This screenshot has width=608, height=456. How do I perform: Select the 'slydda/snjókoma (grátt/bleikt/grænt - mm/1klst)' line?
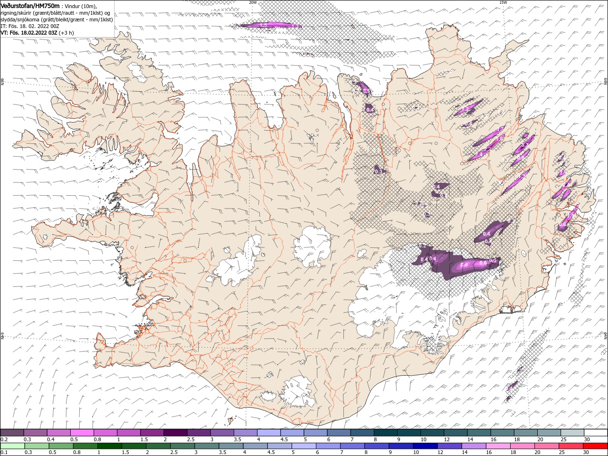pyautogui.click(x=57, y=19)
